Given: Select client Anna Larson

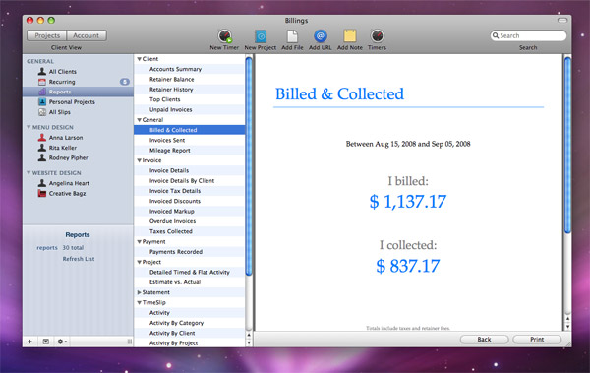Looking at the screenshot, I should pos(66,138).
